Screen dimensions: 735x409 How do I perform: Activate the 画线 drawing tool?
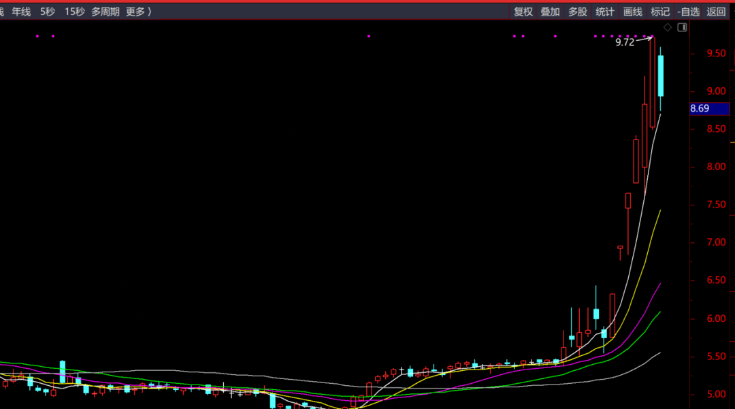632,12
